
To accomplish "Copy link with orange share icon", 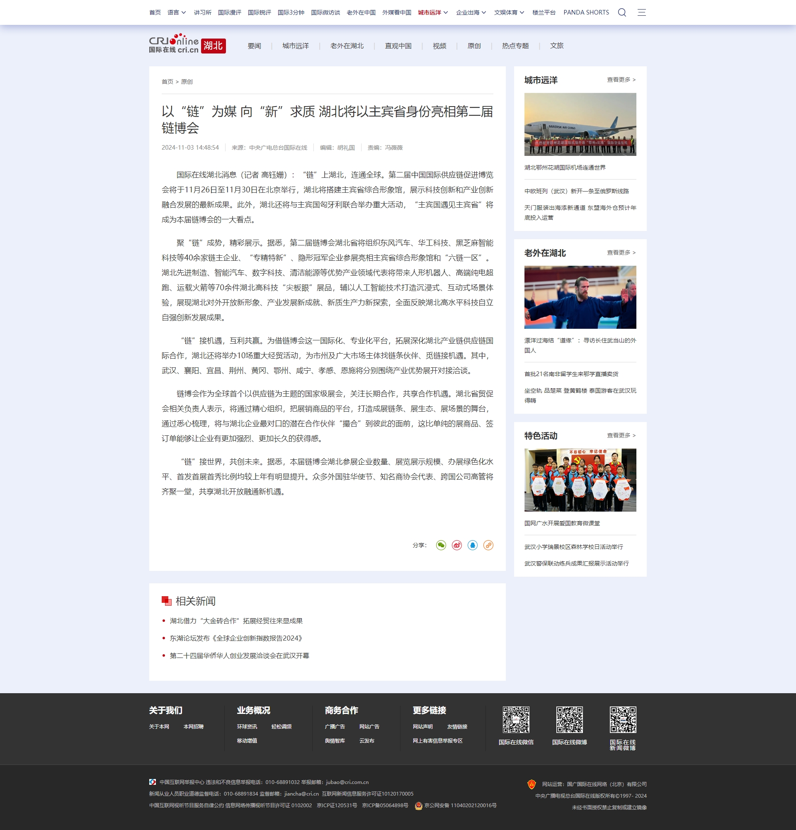I will point(488,545).
